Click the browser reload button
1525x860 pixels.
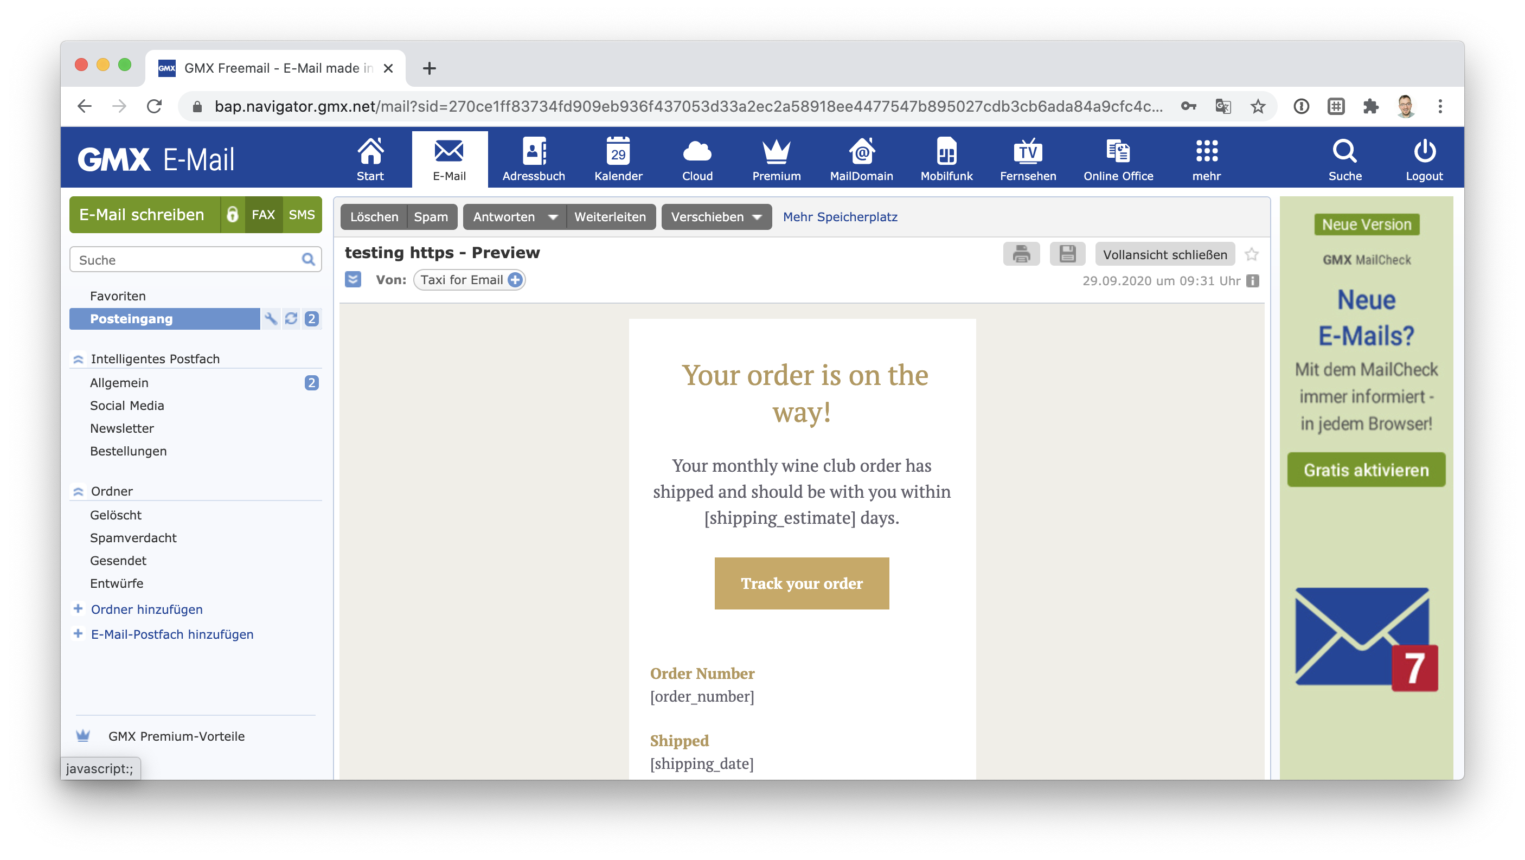point(155,106)
